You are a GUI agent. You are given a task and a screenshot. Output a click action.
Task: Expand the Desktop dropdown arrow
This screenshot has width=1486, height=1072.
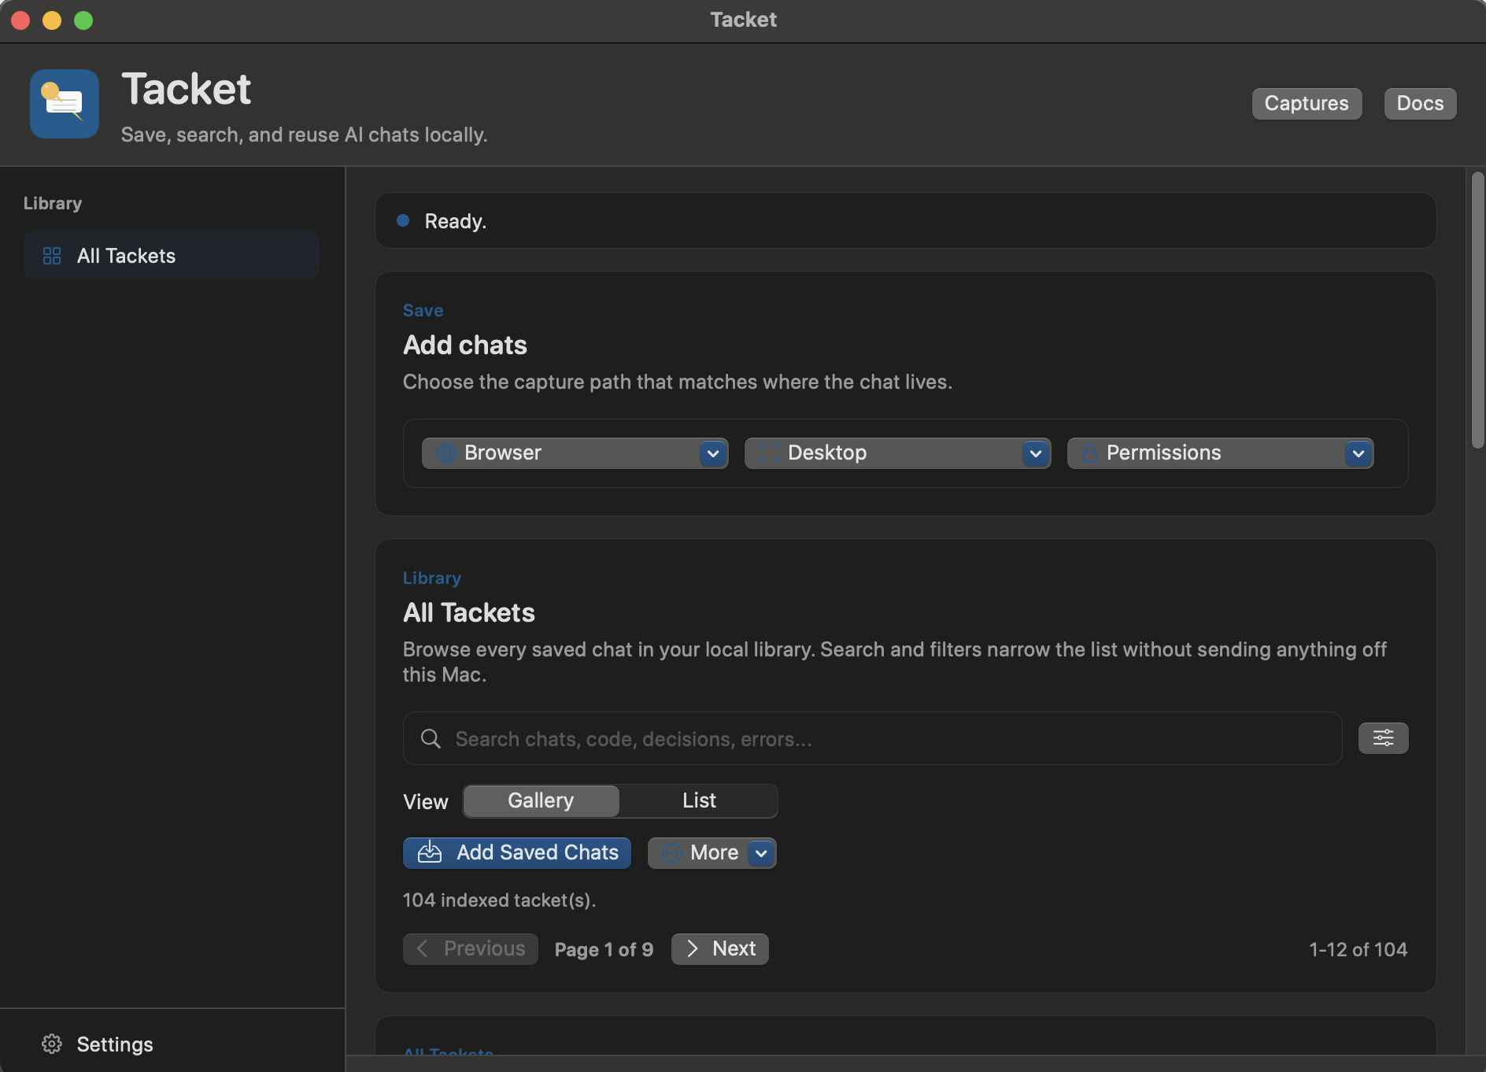[1035, 453]
